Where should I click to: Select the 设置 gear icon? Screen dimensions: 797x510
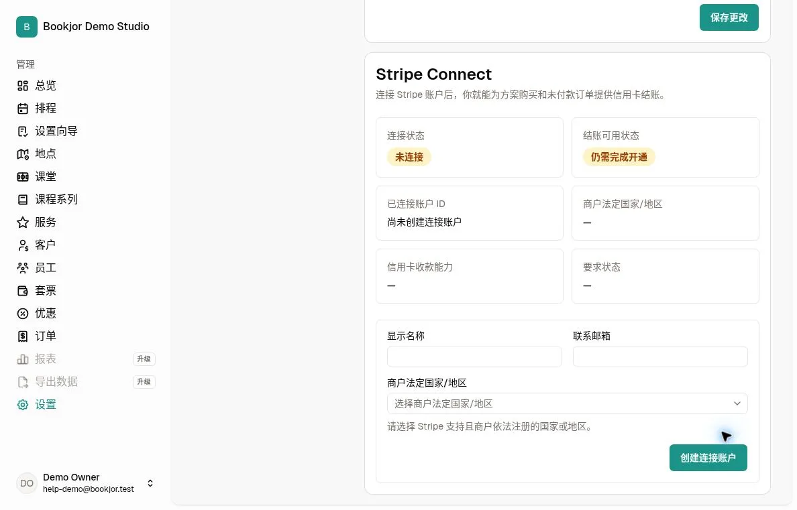23,405
